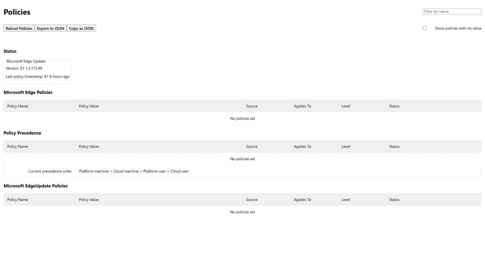The image size is (485, 269).
Task: Click Level header in Policy Precedence table
Action: tap(346, 146)
